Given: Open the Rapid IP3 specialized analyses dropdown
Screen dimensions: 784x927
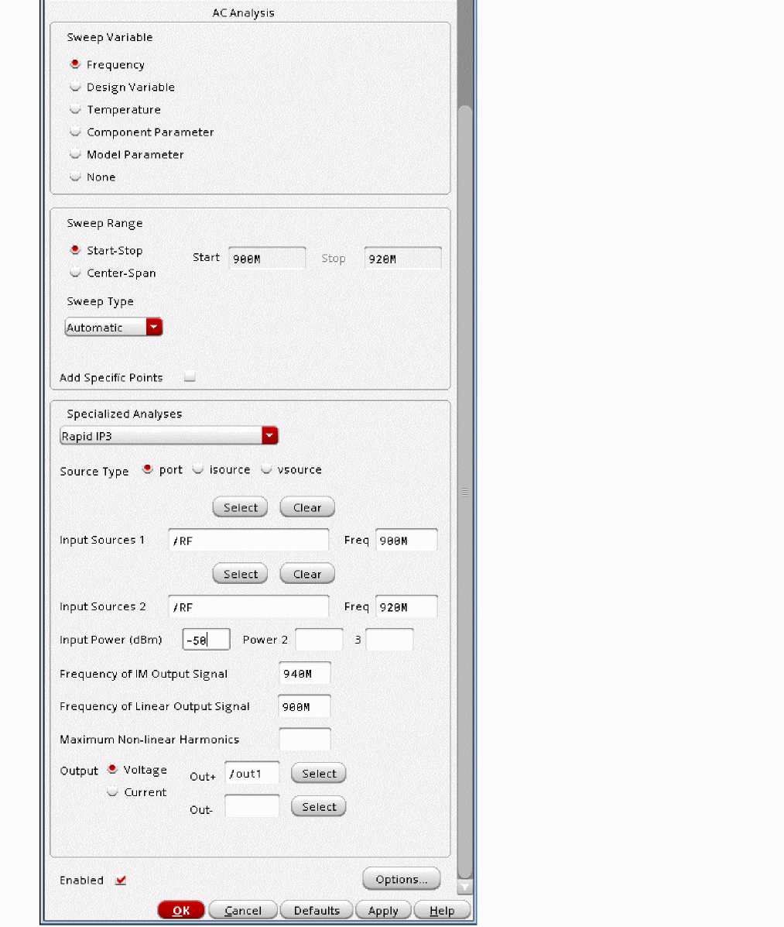Looking at the screenshot, I should point(169,436).
